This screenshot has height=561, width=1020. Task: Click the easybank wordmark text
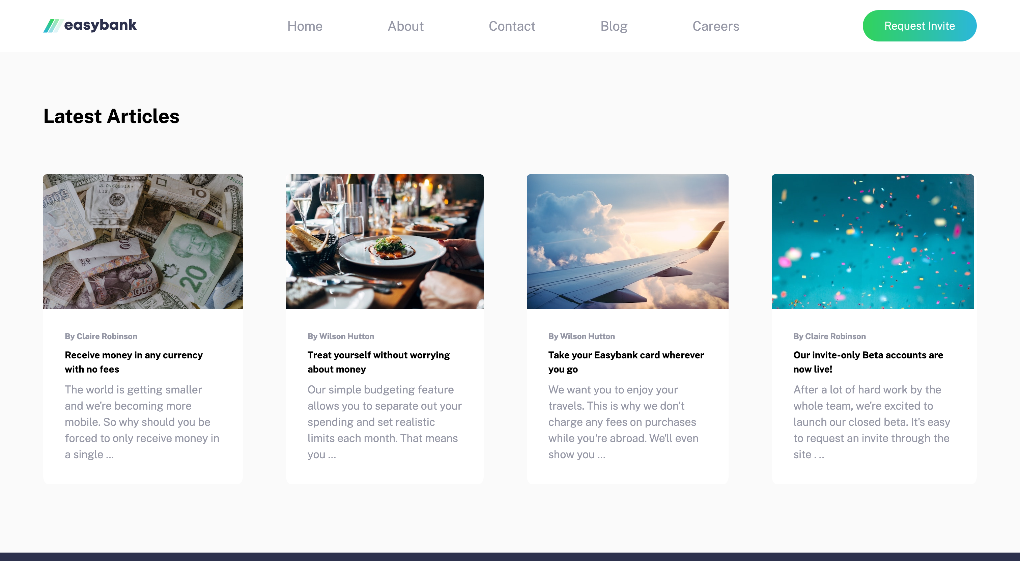(100, 25)
